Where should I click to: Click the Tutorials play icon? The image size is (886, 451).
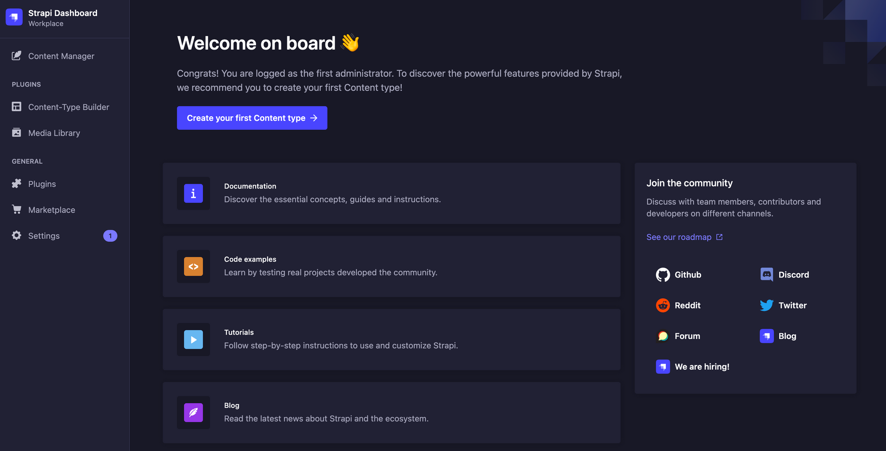193,339
